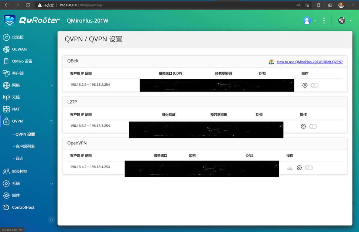Click the 客户端 devices icon

click(6, 73)
